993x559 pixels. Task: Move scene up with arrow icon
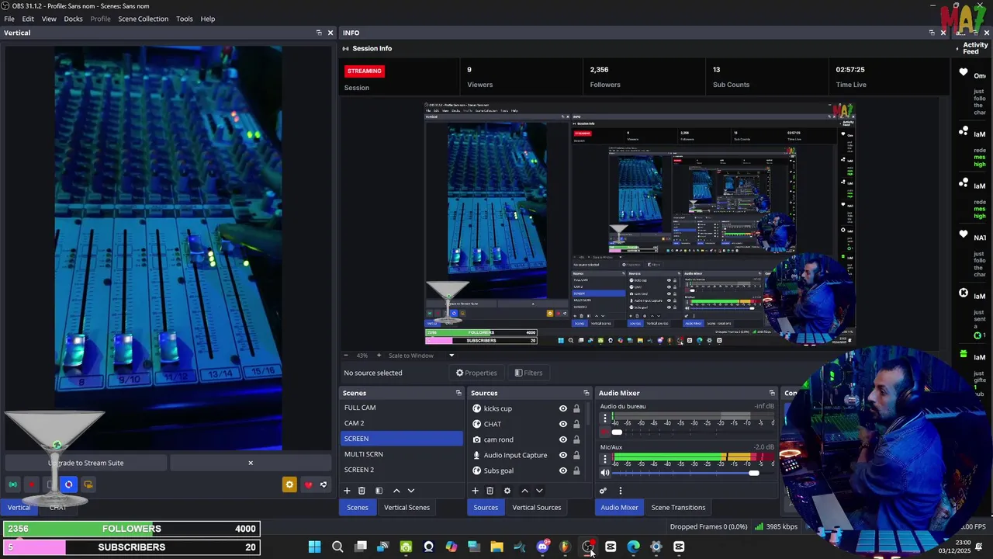[396, 491]
